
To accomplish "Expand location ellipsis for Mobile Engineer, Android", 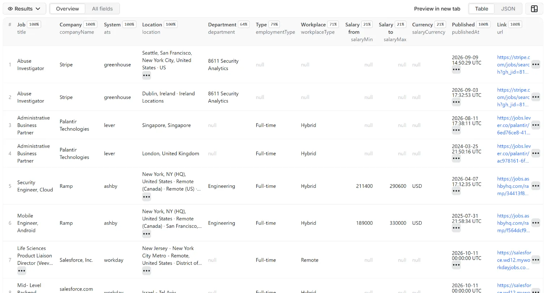I will [x=146, y=234].
